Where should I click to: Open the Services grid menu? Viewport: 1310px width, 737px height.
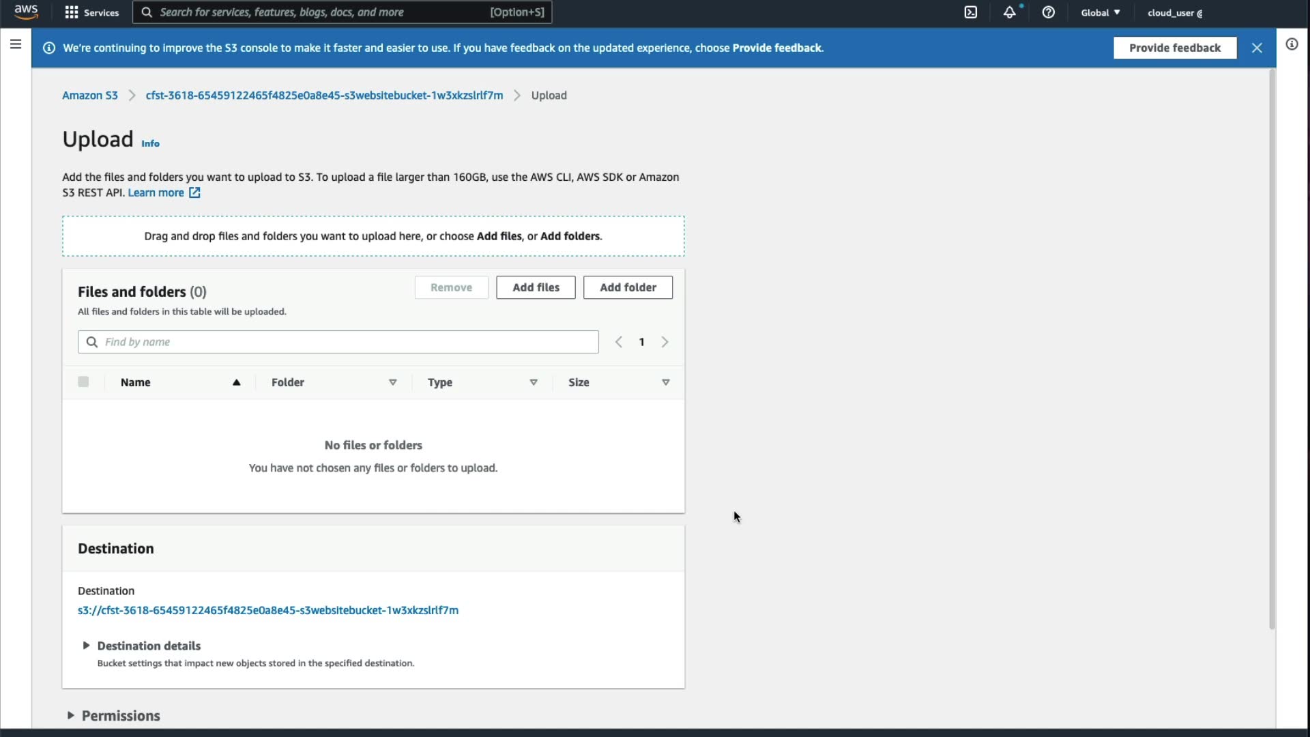point(91,12)
